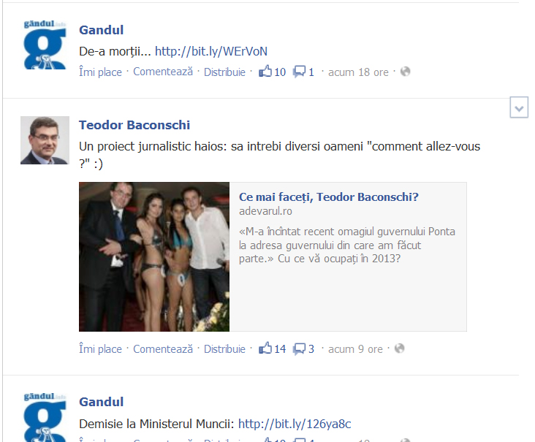
Task: Open the bit.ly/126ya8c link
Action: [x=295, y=424]
